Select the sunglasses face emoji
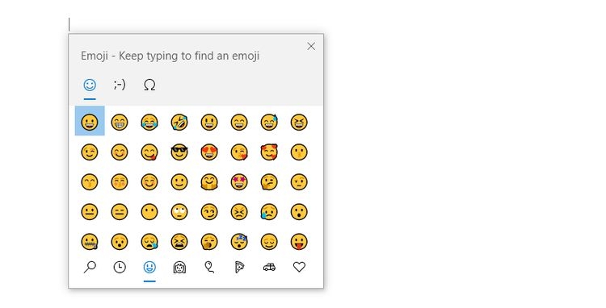This screenshot has height=308, width=606. pyautogui.click(x=179, y=152)
